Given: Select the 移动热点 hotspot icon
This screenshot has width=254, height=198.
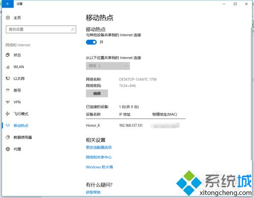Looking at the screenshot, I should pyautogui.click(x=8, y=126).
